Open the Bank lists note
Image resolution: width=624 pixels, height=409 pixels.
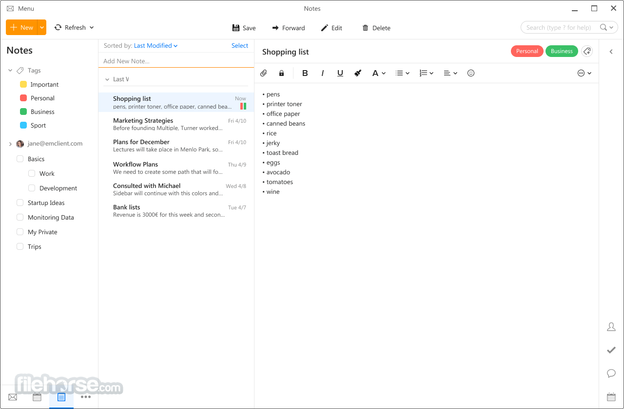coord(176,211)
